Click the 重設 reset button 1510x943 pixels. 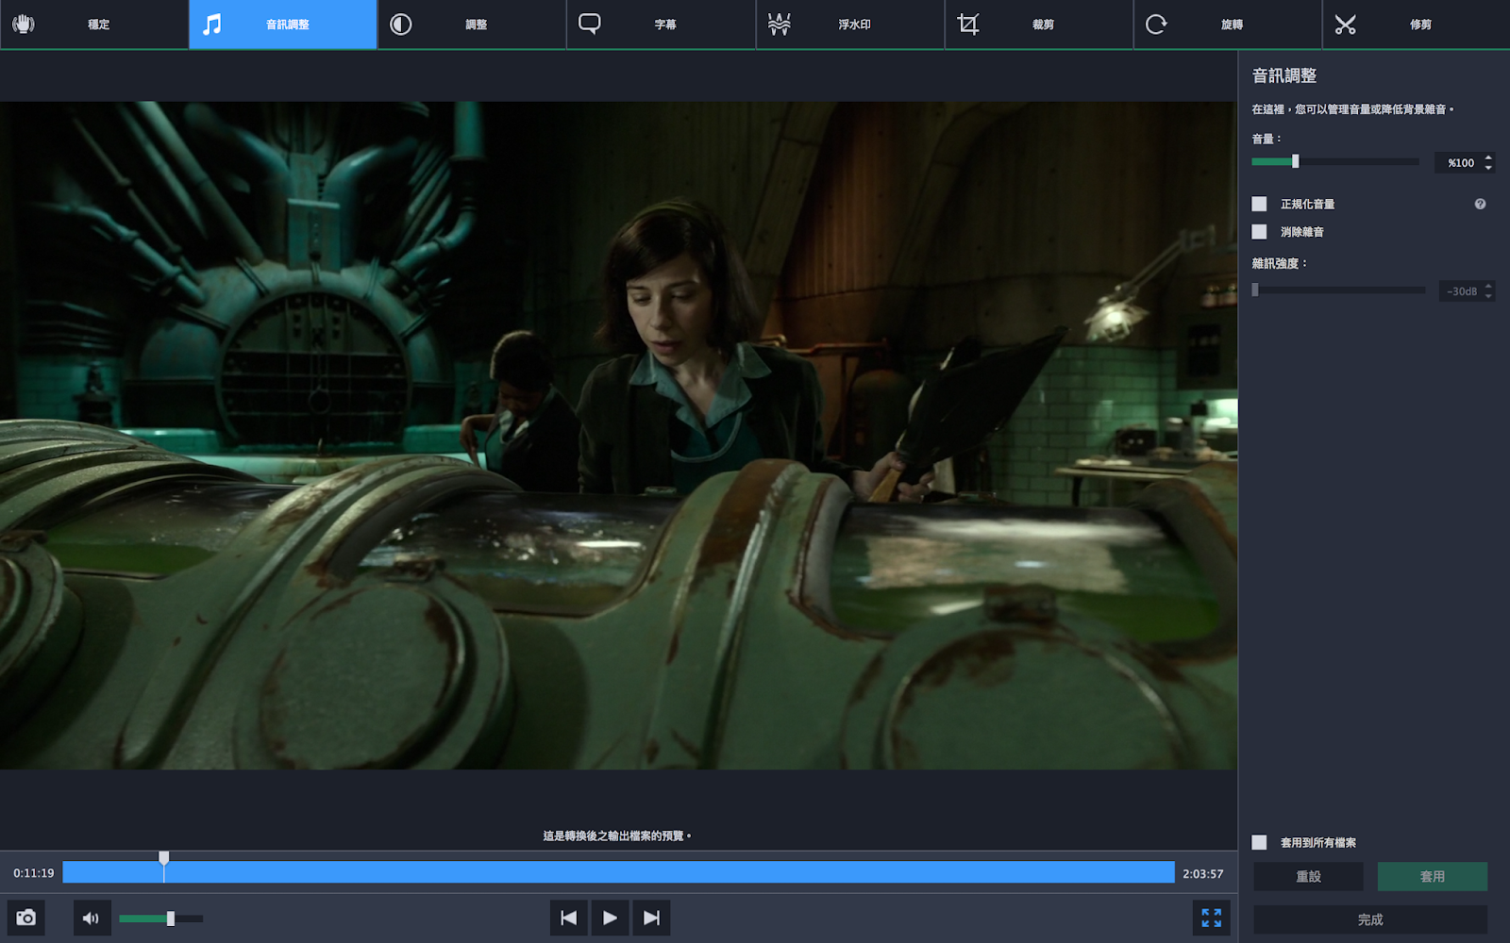point(1308,876)
